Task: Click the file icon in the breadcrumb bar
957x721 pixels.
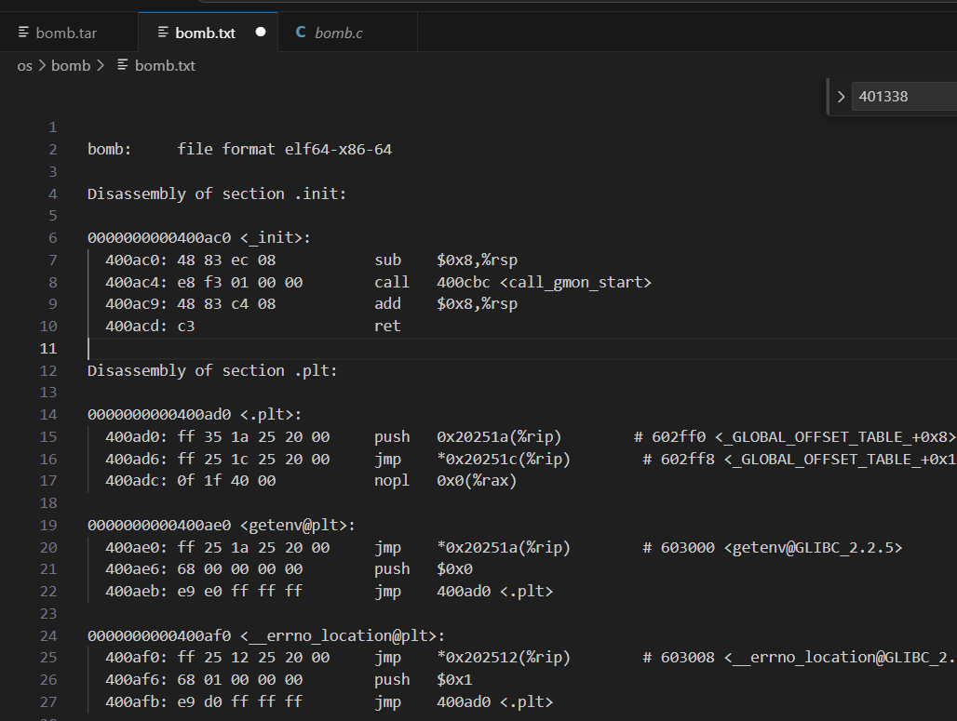Action: click(122, 65)
